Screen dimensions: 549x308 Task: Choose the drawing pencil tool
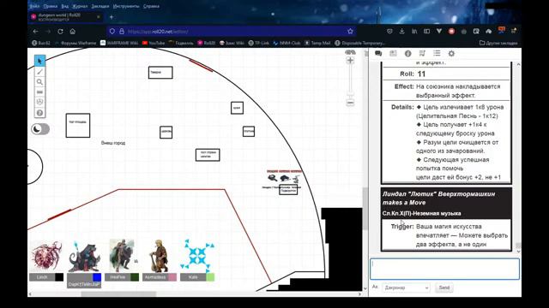pos(39,72)
